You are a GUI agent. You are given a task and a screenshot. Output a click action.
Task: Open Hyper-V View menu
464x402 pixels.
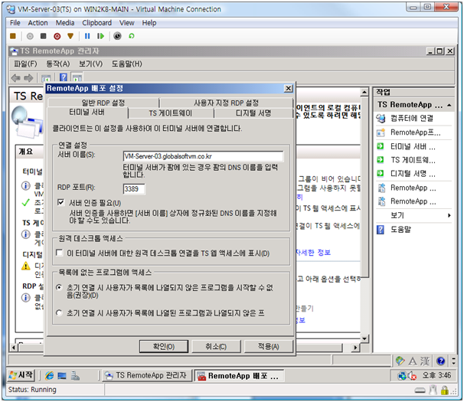click(126, 23)
